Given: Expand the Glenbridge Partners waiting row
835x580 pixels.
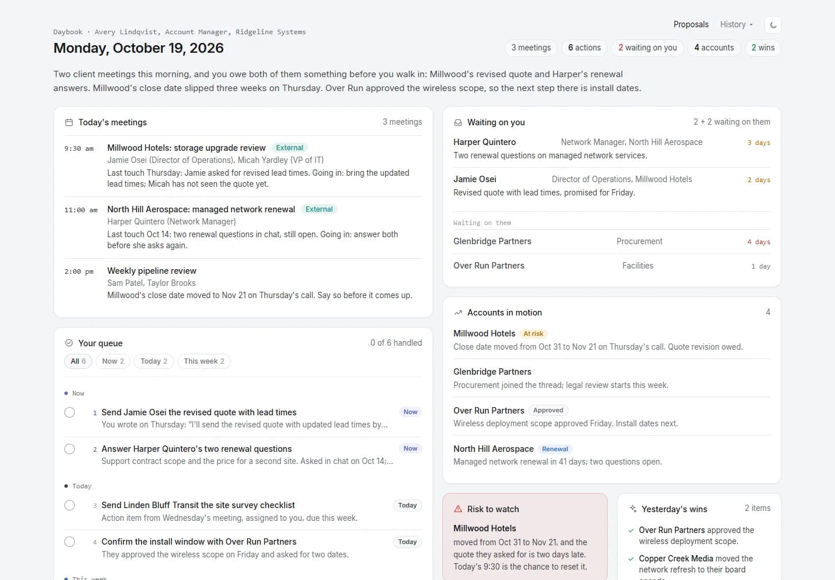Looking at the screenshot, I should tap(612, 241).
